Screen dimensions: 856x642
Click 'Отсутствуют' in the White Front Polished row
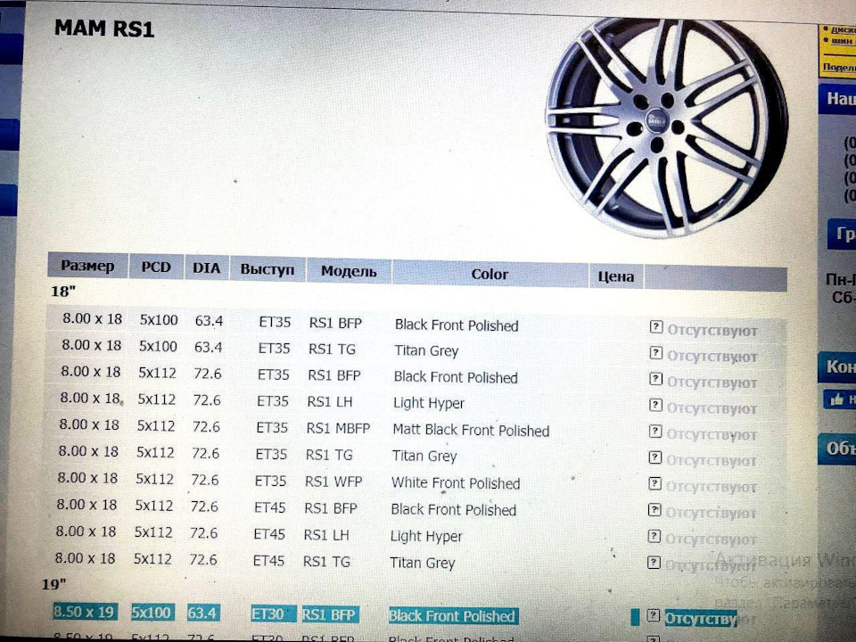(x=711, y=487)
